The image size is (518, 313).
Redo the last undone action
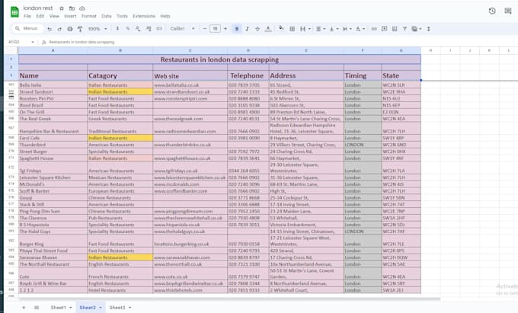(59, 29)
